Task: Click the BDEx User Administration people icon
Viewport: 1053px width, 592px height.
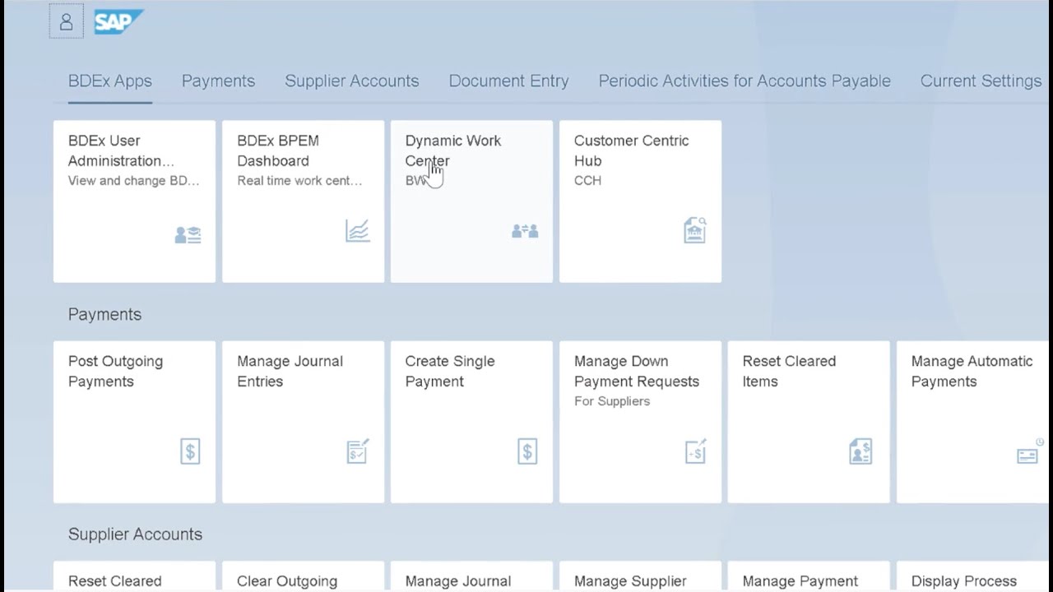Action: point(188,234)
